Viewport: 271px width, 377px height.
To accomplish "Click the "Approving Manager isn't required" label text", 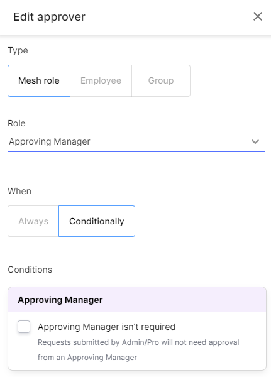I will (107, 327).
